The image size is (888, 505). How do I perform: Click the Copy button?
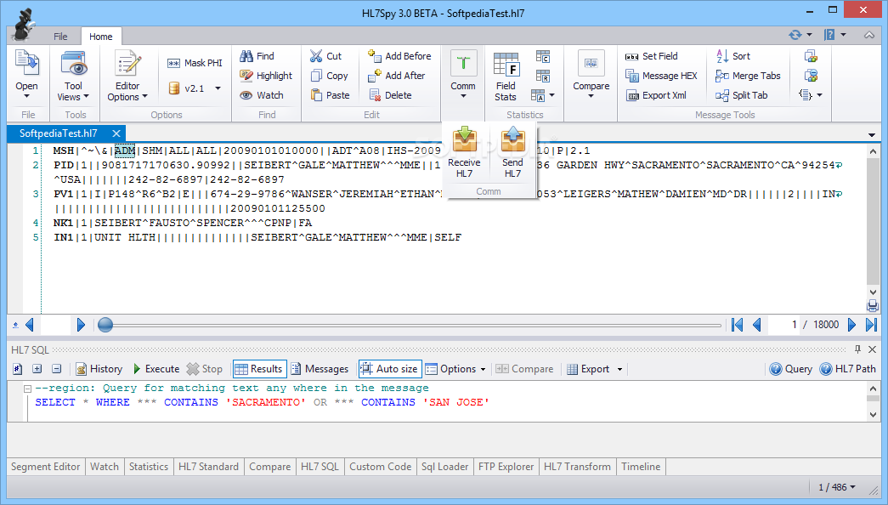[x=329, y=76]
